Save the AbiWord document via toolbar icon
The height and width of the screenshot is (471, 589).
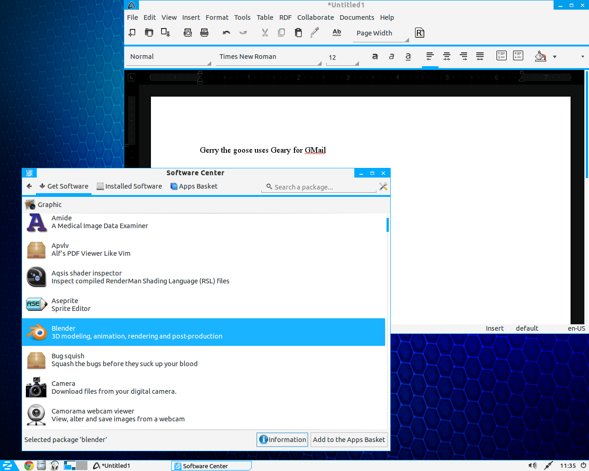point(165,33)
